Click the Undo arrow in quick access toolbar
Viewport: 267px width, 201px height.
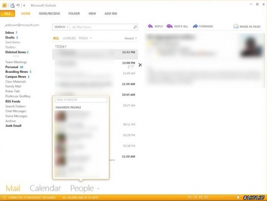[18, 5]
